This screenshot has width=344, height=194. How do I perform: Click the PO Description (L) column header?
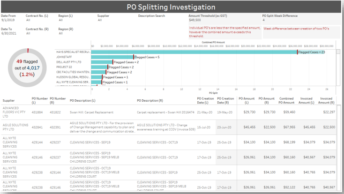click(82, 100)
